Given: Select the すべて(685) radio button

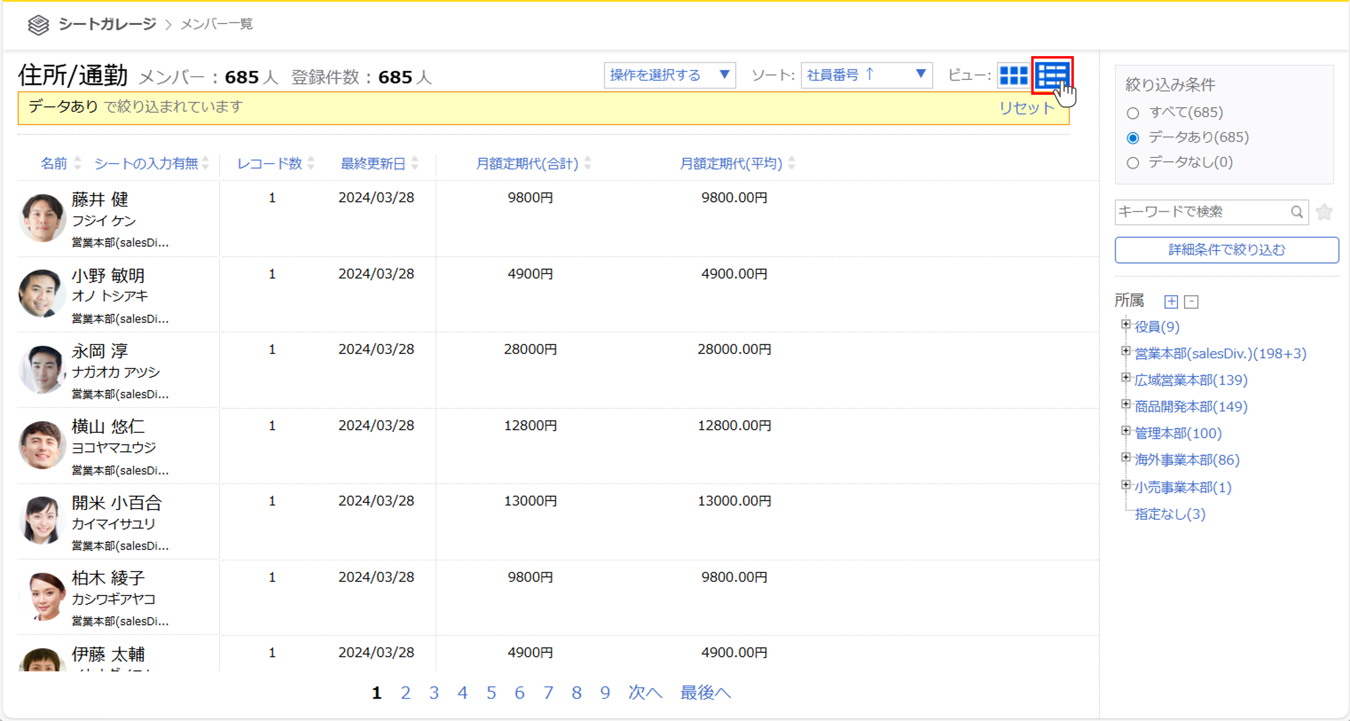Looking at the screenshot, I should 1132,113.
